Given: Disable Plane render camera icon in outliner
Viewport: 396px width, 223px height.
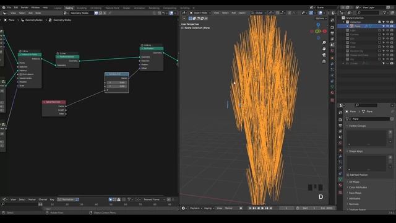Looking at the screenshot, I should (392, 26).
